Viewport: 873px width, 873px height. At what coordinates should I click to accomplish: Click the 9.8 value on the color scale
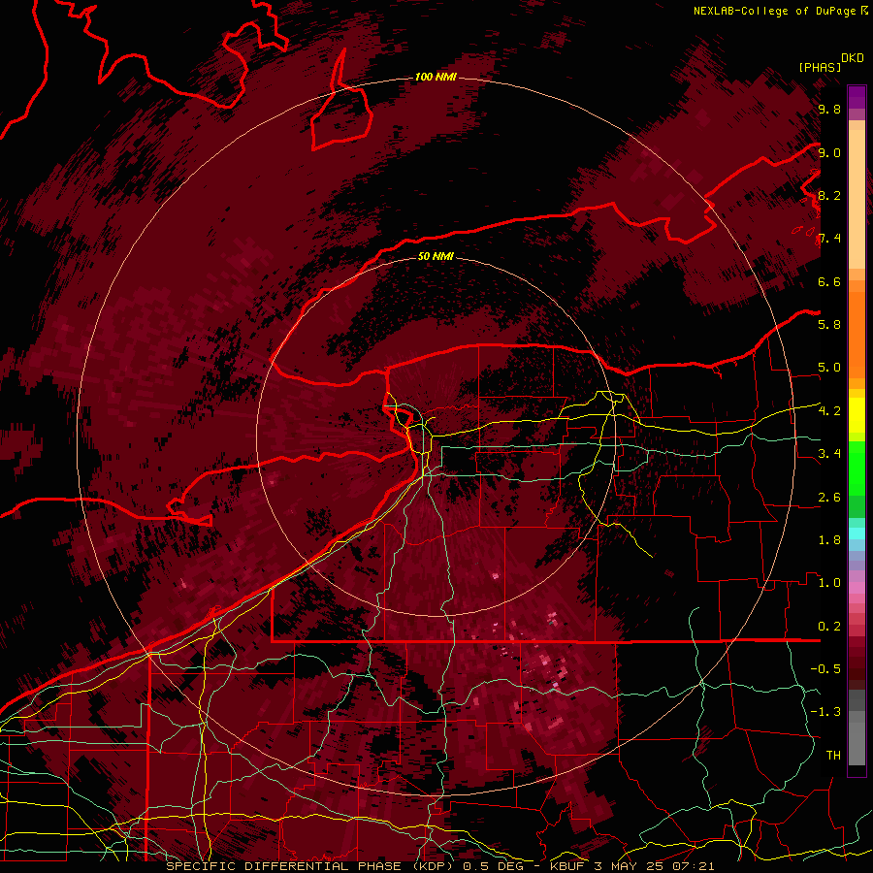[829, 110]
